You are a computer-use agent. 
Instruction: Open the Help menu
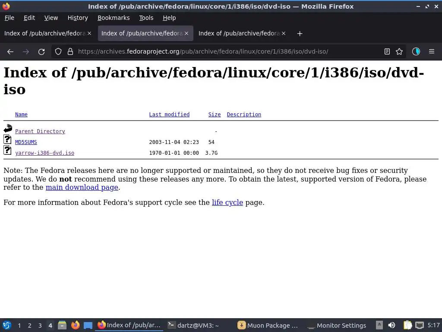[169, 18]
